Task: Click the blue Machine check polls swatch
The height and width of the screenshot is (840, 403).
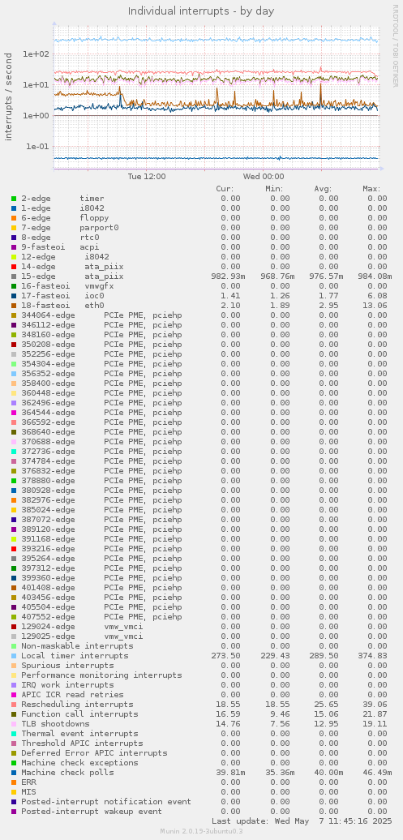Action: point(14,772)
